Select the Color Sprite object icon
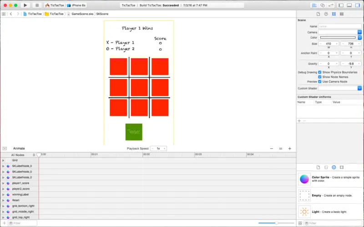Image resolution: width=364 pixels, height=227 pixels. coord(304,179)
